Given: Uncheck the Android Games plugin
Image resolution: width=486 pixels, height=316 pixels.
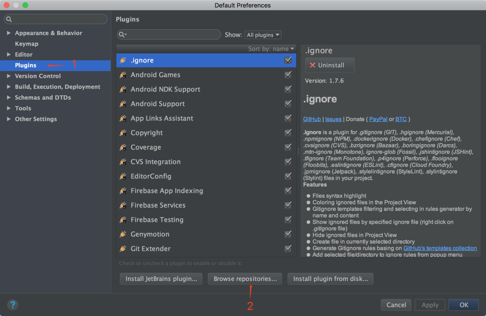Looking at the screenshot, I should coord(288,74).
